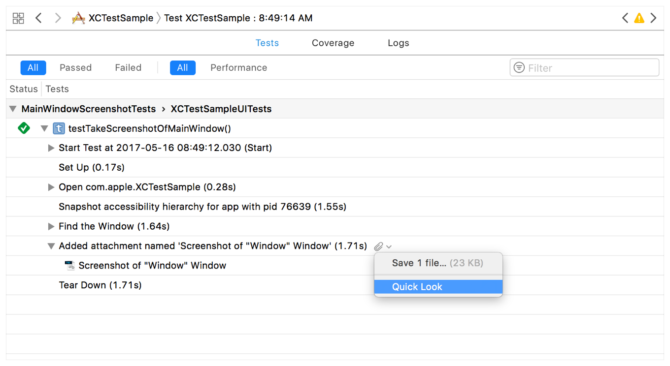Image resolution: width=670 pixels, height=366 pixels.
Task: Select the first All status filter
Action: click(x=33, y=68)
